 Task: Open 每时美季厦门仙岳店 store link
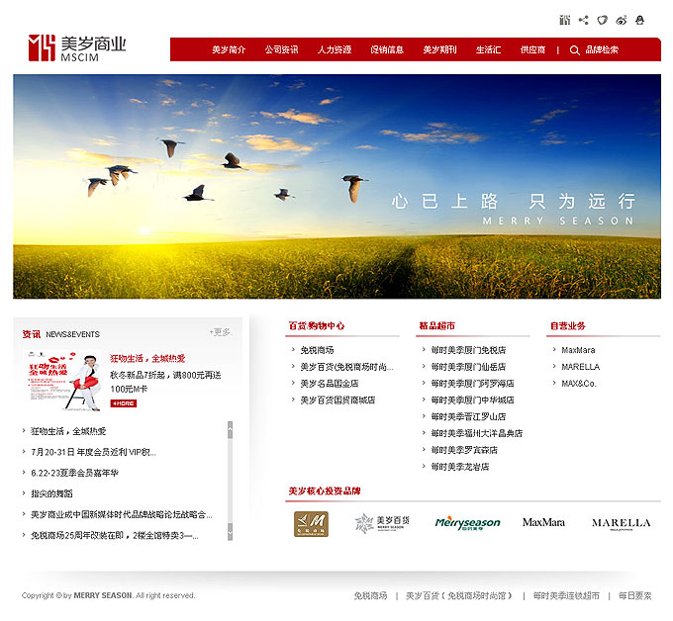(468, 367)
